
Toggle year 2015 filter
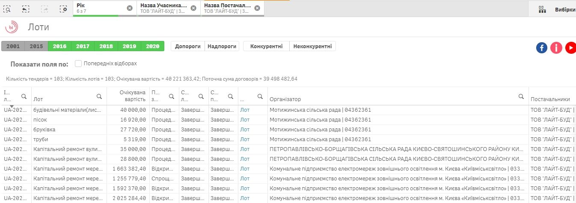coord(36,46)
